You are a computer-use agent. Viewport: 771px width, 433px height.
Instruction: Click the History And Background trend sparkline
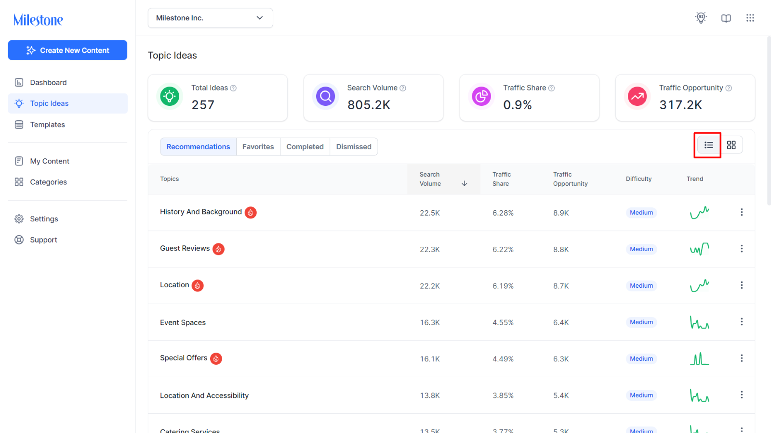pos(699,212)
